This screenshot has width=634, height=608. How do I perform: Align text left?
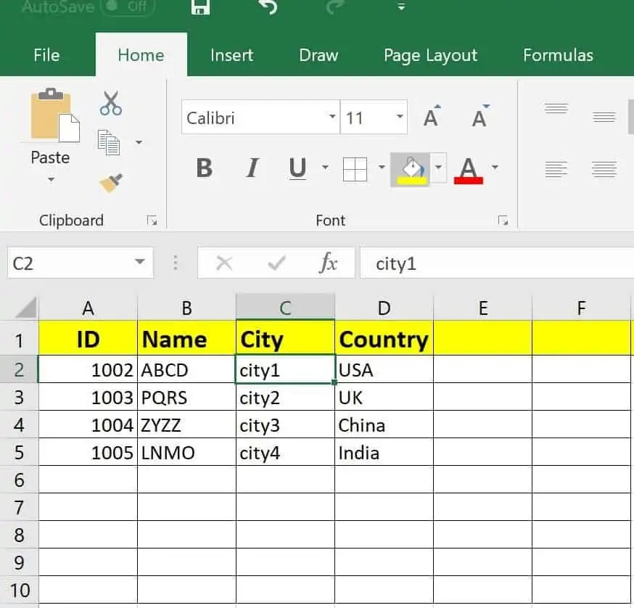tap(556, 169)
